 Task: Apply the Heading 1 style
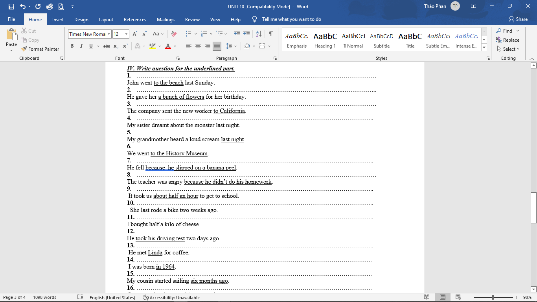pos(325,40)
